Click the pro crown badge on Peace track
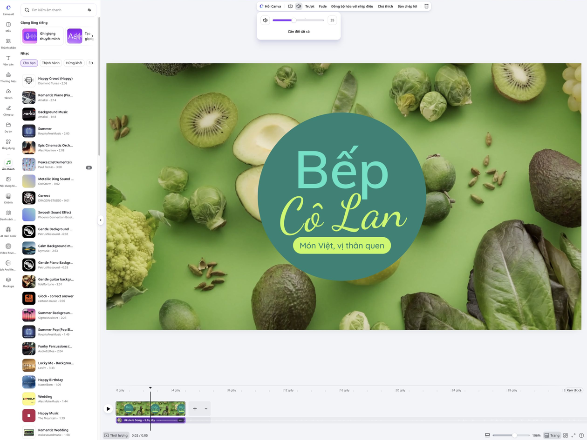The height and width of the screenshot is (440, 587). (x=89, y=167)
